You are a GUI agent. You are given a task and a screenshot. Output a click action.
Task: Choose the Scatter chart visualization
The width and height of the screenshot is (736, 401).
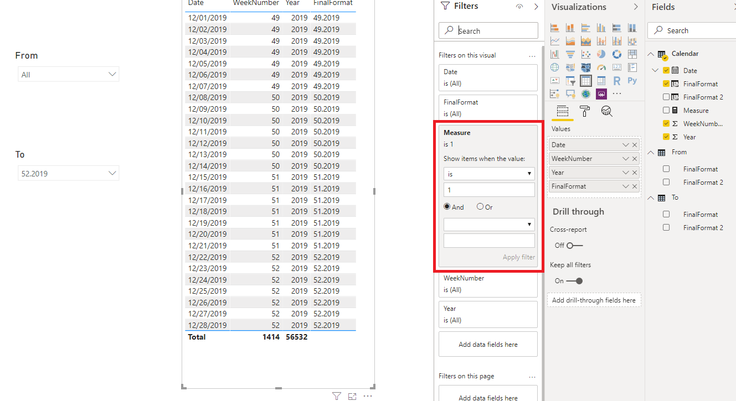[585, 54]
